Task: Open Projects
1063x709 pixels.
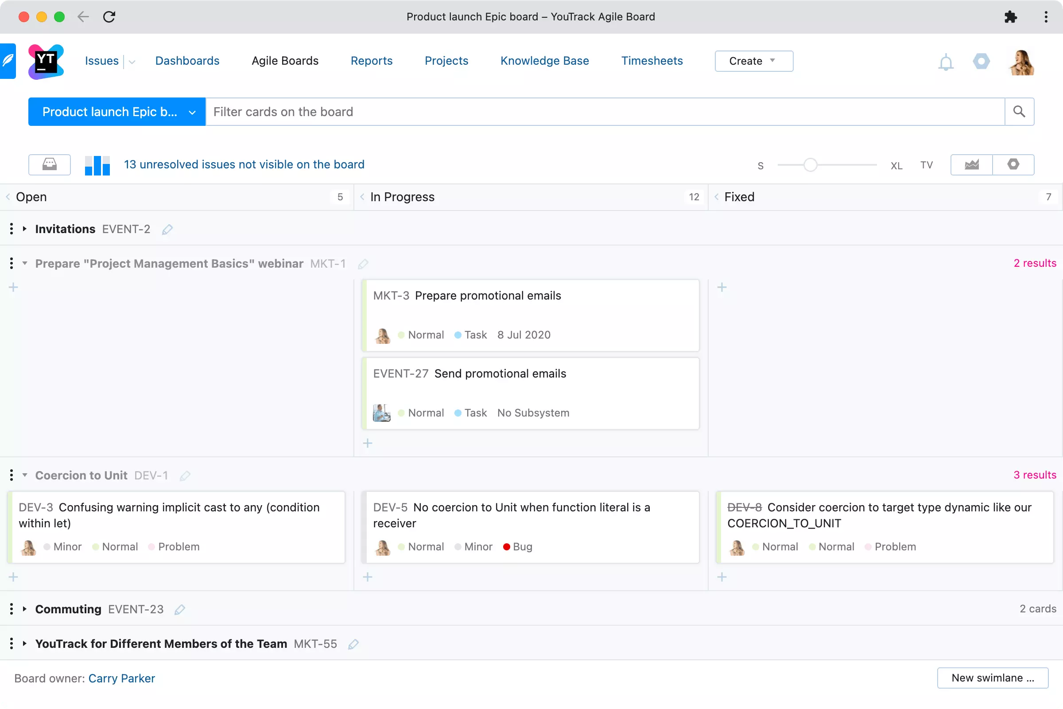Action: (446, 61)
